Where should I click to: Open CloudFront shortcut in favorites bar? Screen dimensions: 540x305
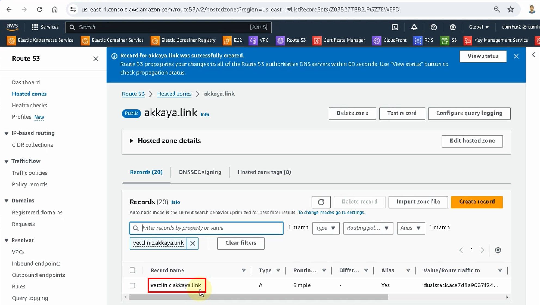(x=389, y=40)
